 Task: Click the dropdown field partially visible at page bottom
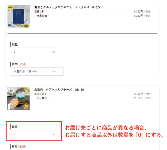coord(37,149)
